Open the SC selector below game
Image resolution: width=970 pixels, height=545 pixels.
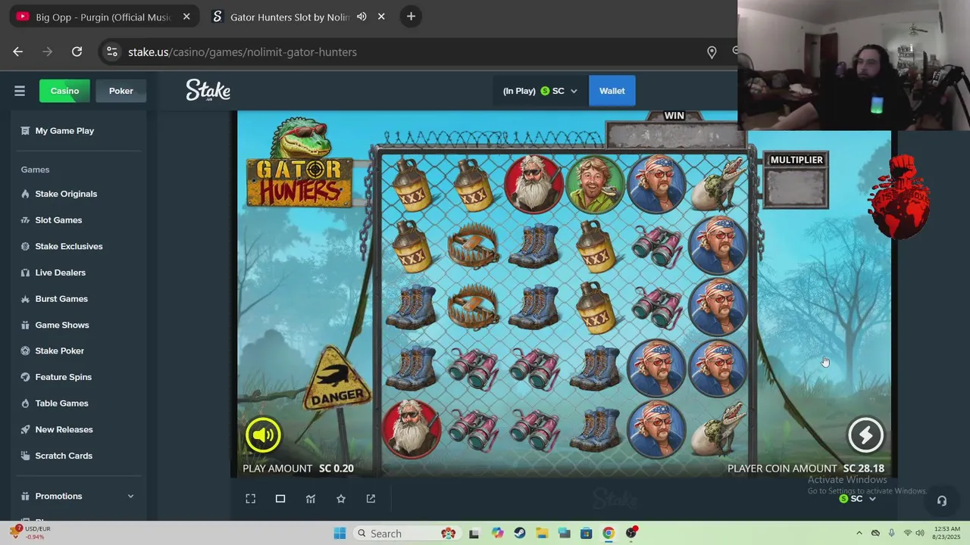[x=857, y=499]
